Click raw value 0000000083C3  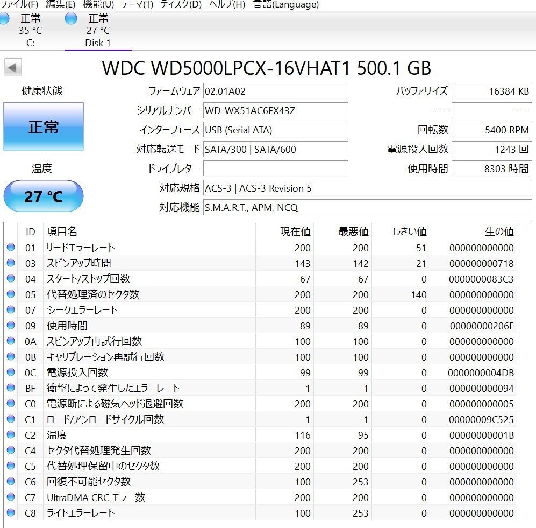pyautogui.click(x=481, y=279)
